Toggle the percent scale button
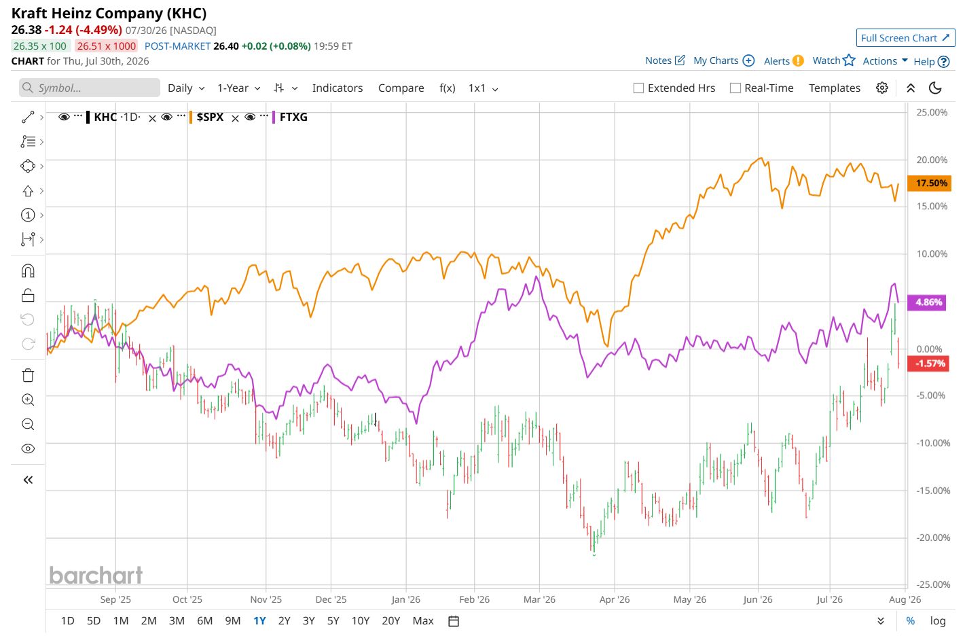965x636 pixels. (911, 621)
